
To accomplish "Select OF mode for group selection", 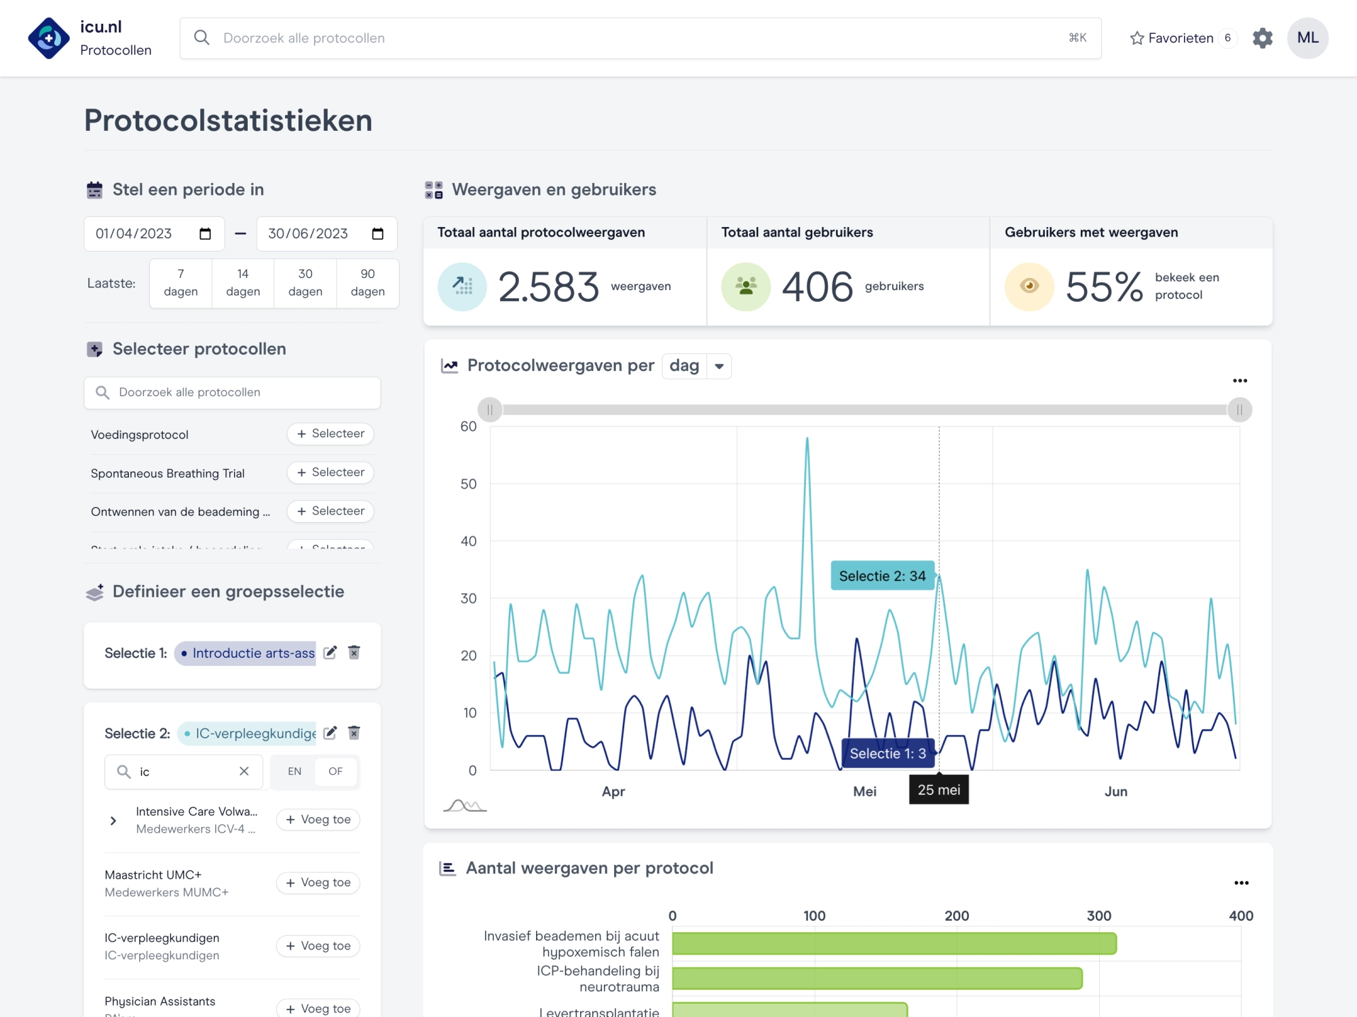I will click(x=335, y=771).
